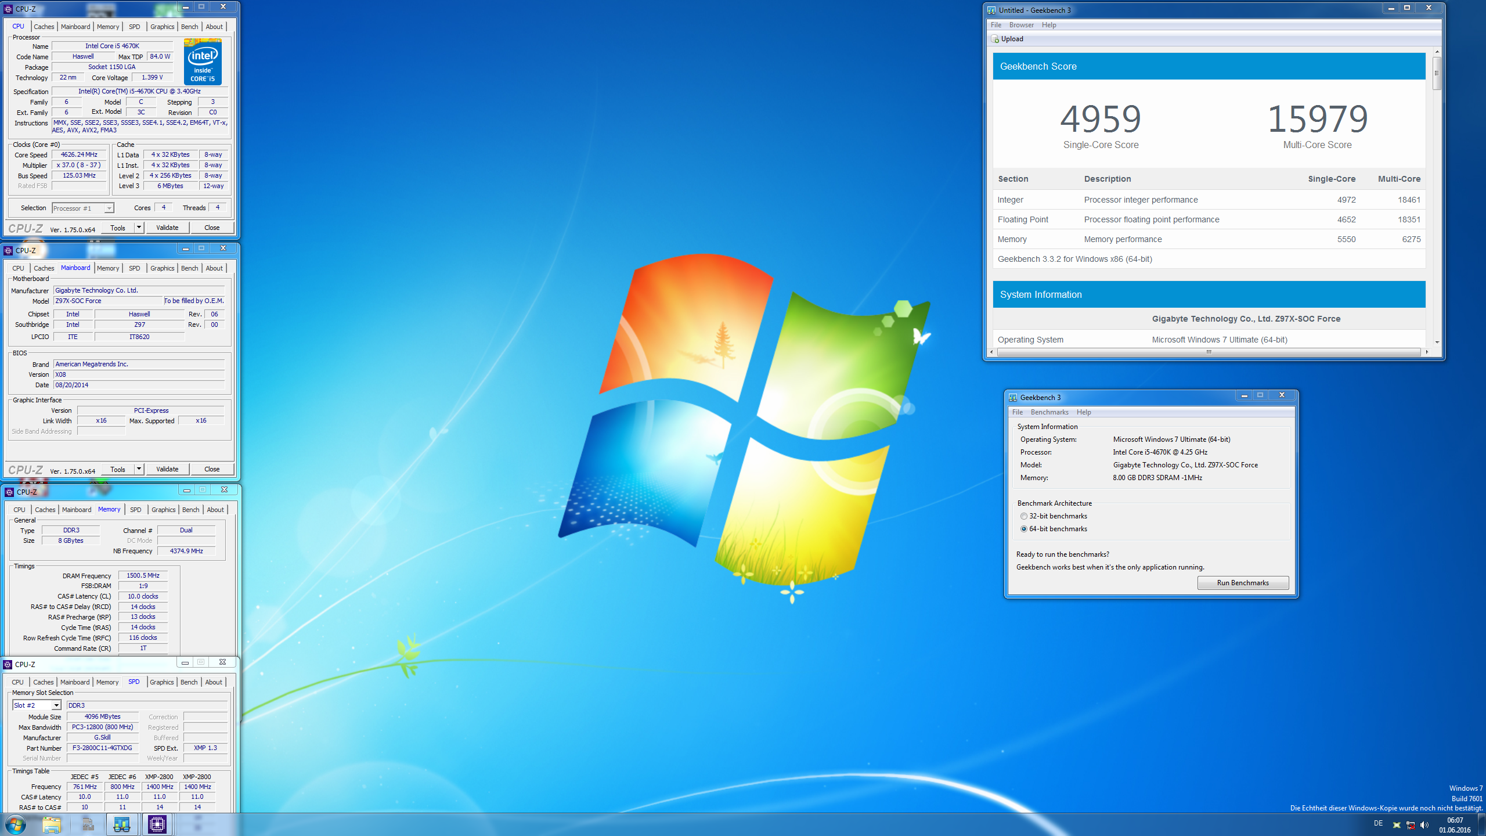Open Windows Explorer from the taskbar
Screen dimensions: 1486x836
(52, 824)
